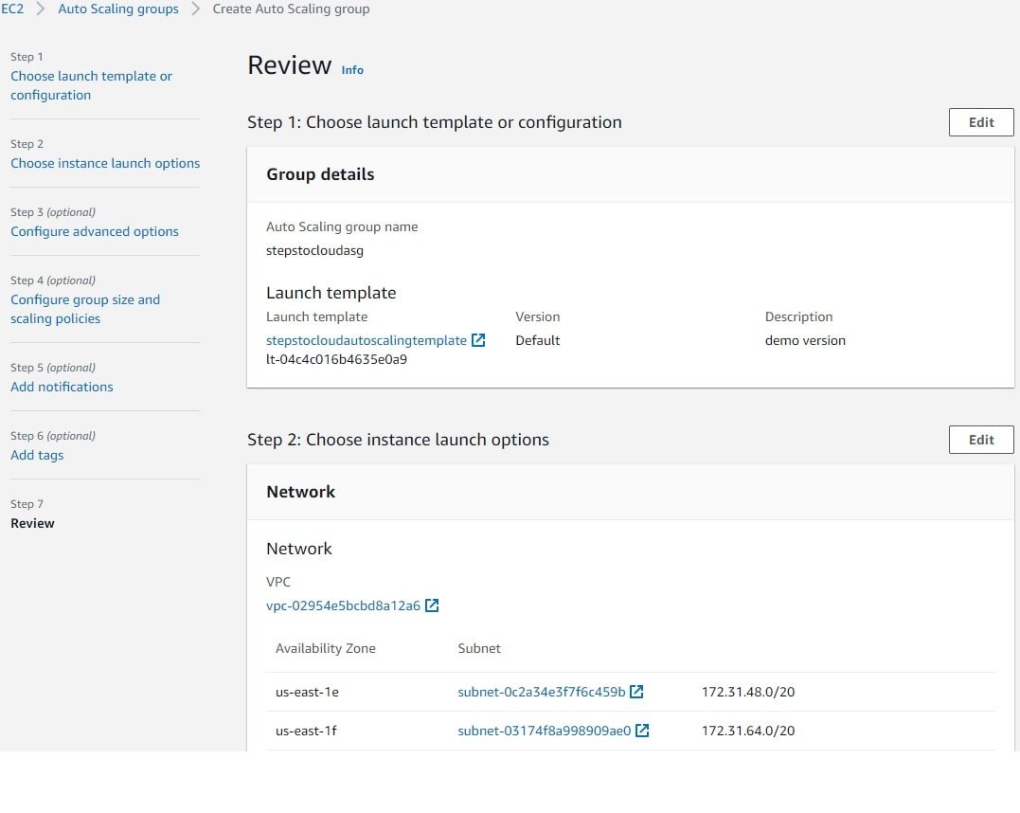Click Create Auto Scaling group breadcrumb text
The image size is (1020, 813).
292,9
